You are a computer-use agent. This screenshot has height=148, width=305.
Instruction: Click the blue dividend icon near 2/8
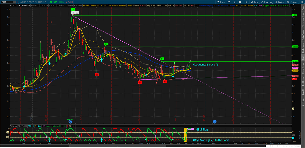[70, 122]
